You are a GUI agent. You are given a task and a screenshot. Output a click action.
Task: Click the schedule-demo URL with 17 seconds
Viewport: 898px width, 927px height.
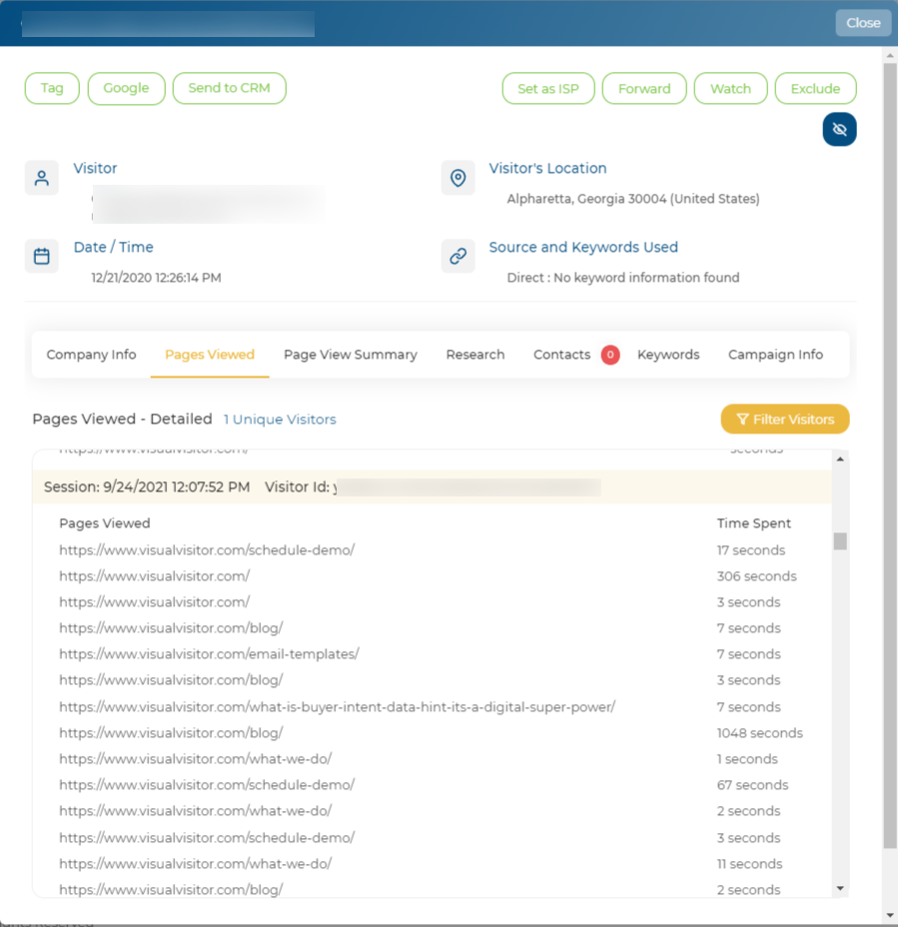(x=207, y=550)
